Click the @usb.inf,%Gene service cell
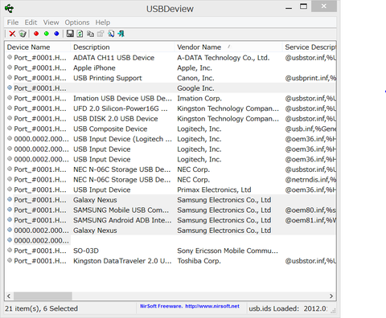The width and height of the screenshot is (386, 318). [x=310, y=129]
